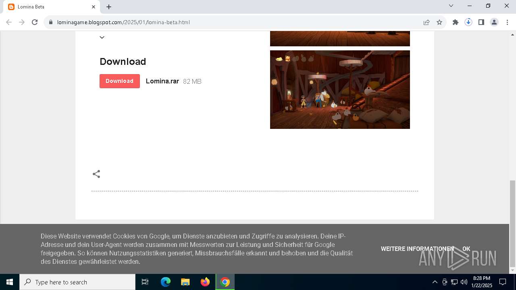516x290 pixels.
Task: Open Task View on the taskbar
Action: click(x=145, y=282)
